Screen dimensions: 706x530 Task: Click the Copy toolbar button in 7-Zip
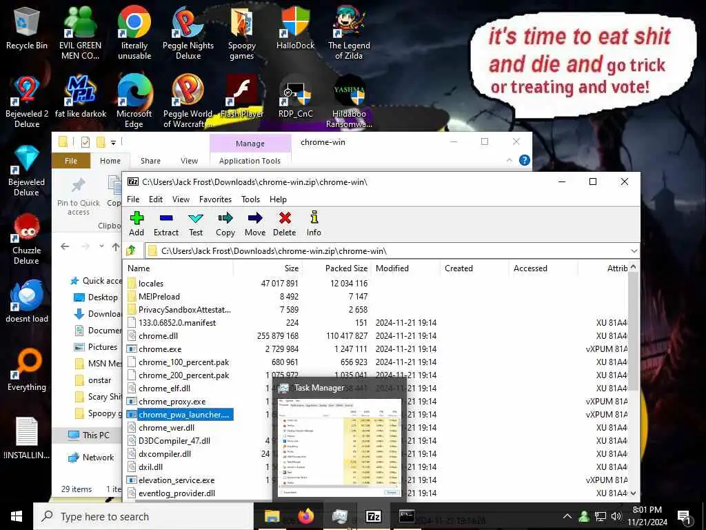coord(225,224)
